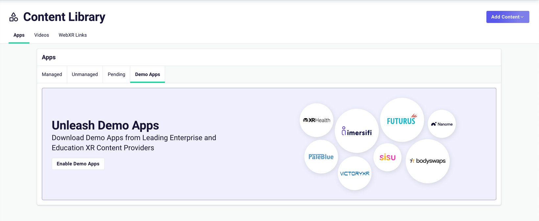539x221 pixels.
Task: Click the Nanome logo bubble
Action: (442, 124)
